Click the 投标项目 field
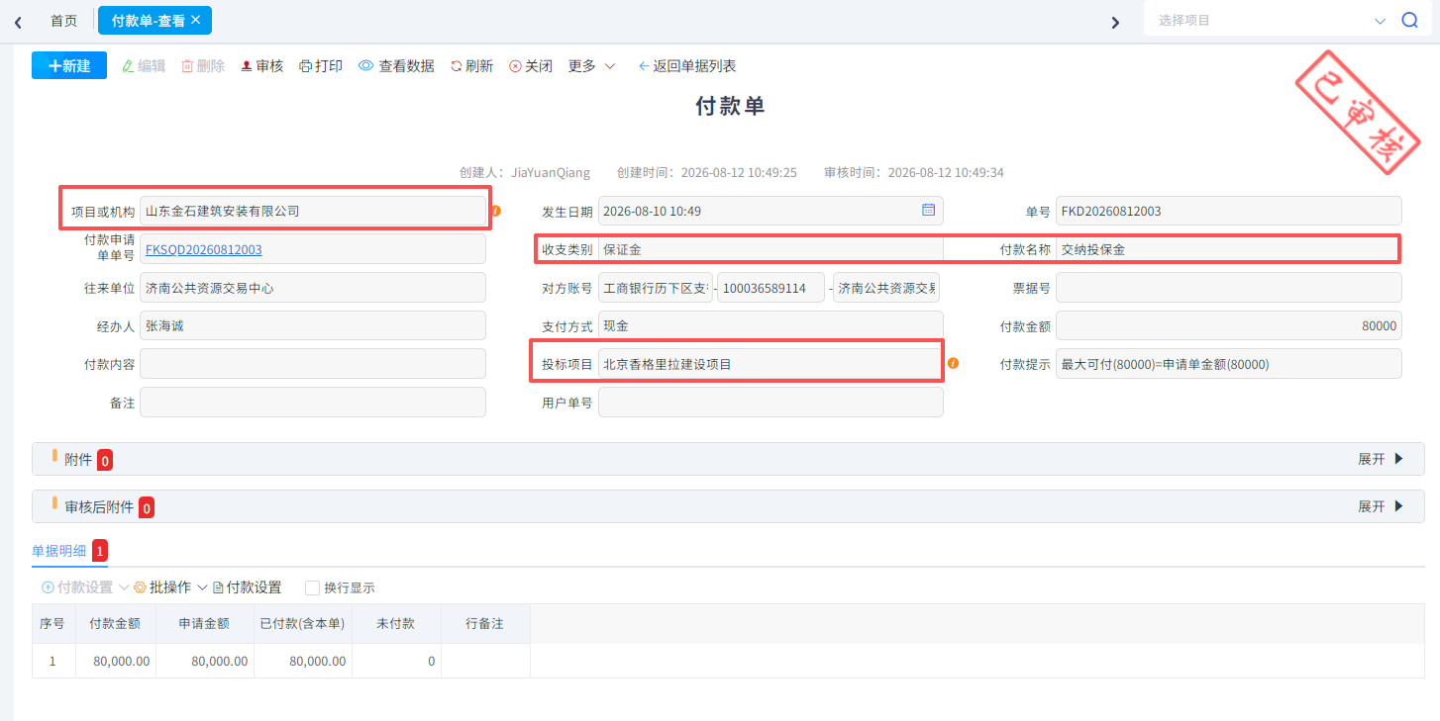1440x721 pixels. [x=771, y=364]
